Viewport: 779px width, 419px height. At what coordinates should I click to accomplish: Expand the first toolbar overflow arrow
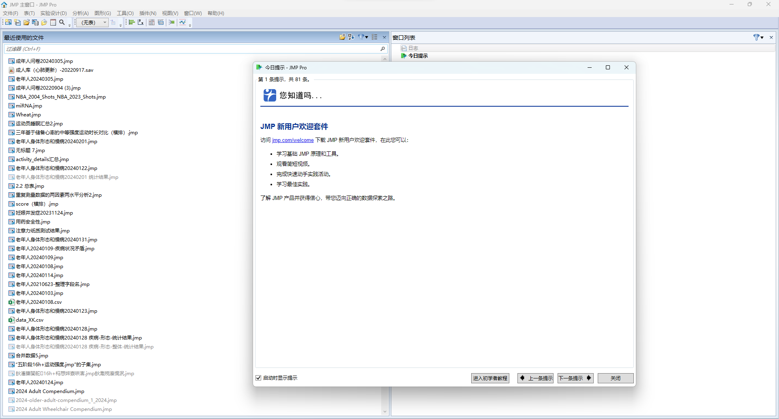tap(69, 25)
